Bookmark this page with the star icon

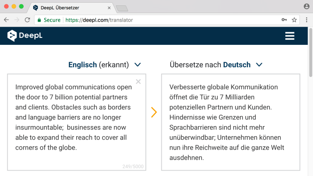[x=294, y=20]
